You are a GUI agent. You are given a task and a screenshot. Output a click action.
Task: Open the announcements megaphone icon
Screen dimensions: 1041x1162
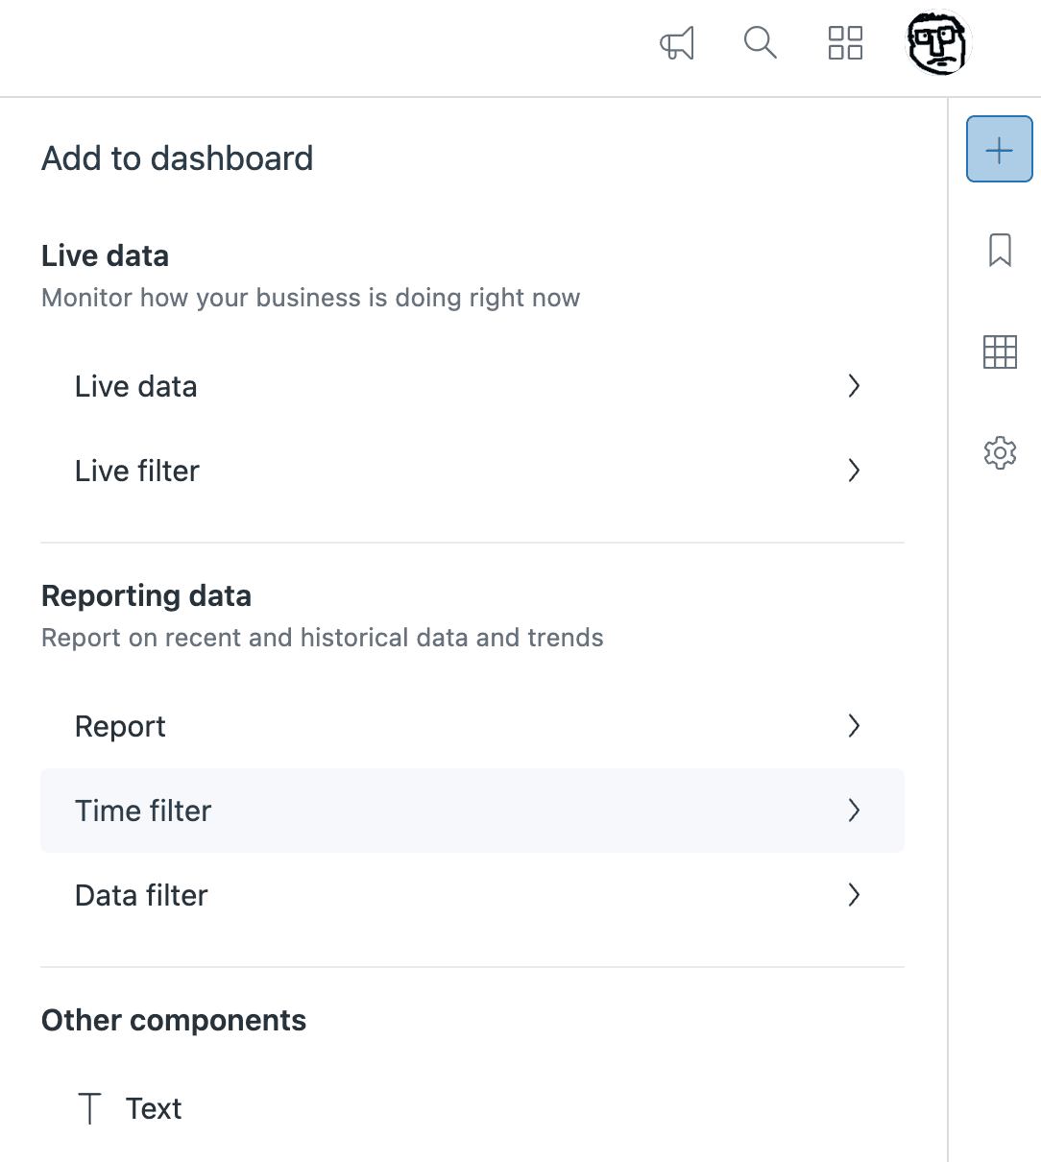676,43
